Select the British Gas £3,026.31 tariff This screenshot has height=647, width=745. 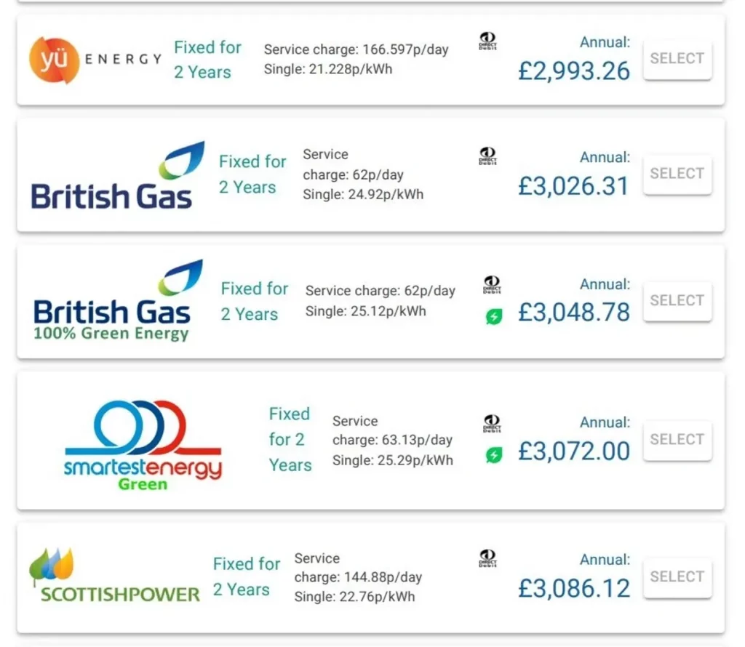(x=677, y=174)
